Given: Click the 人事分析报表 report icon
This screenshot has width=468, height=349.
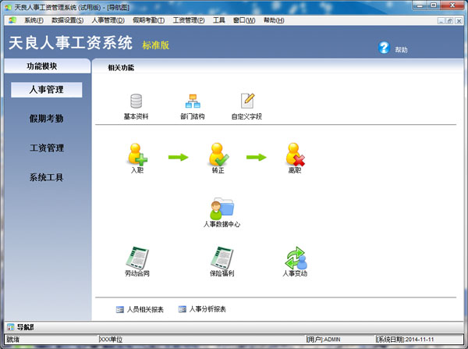Looking at the screenshot, I should click(x=182, y=309).
